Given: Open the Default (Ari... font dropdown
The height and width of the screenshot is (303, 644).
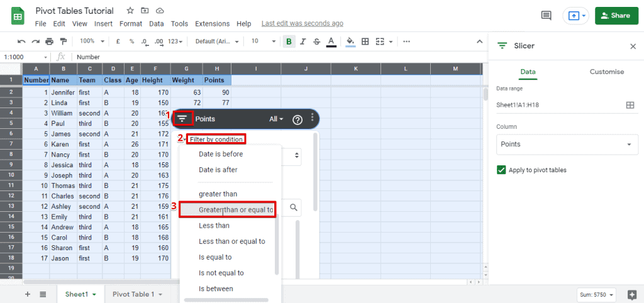Looking at the screenshot, I should (x=217, y=41).
